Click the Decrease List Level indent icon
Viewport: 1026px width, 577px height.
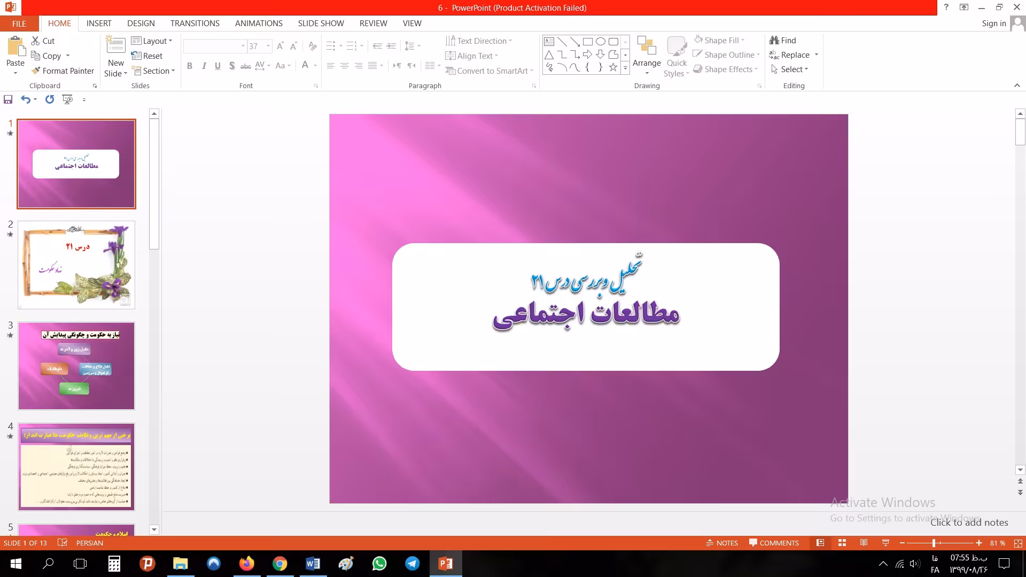pyautogui.click(x=377, y=46)
